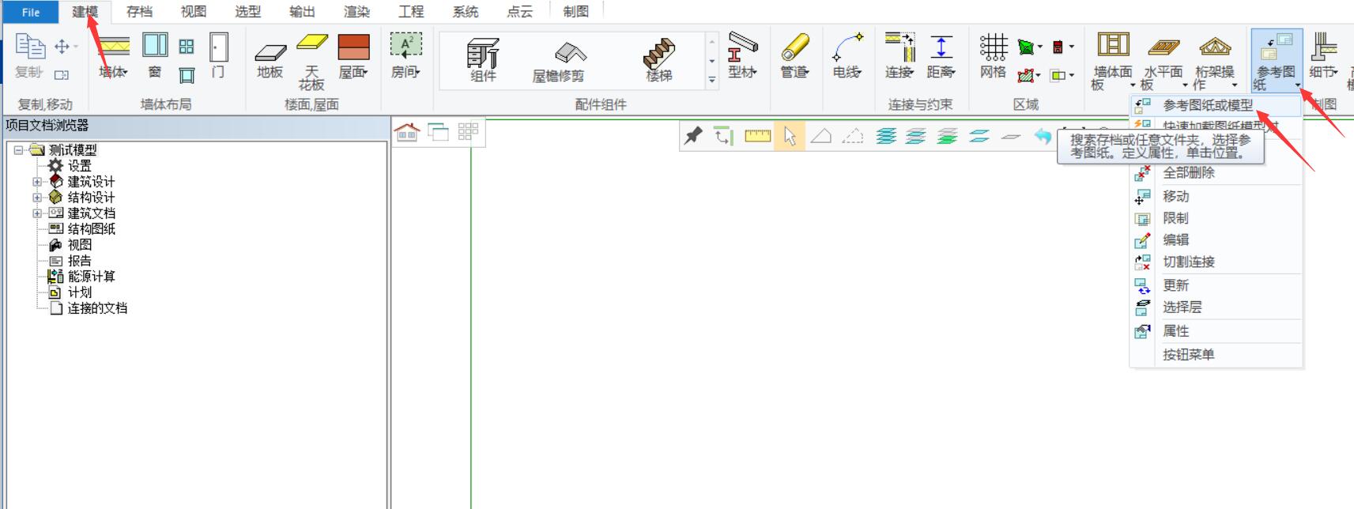Choose 切割连接 menu entry
This screenshot has width=1354, height=509.
[1216, 262]
